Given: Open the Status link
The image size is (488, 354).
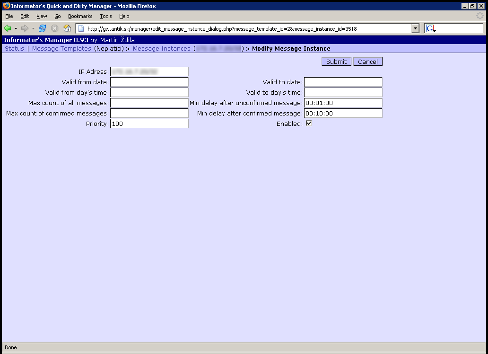Looking at the screenshot, I should (x=14, y=49).
